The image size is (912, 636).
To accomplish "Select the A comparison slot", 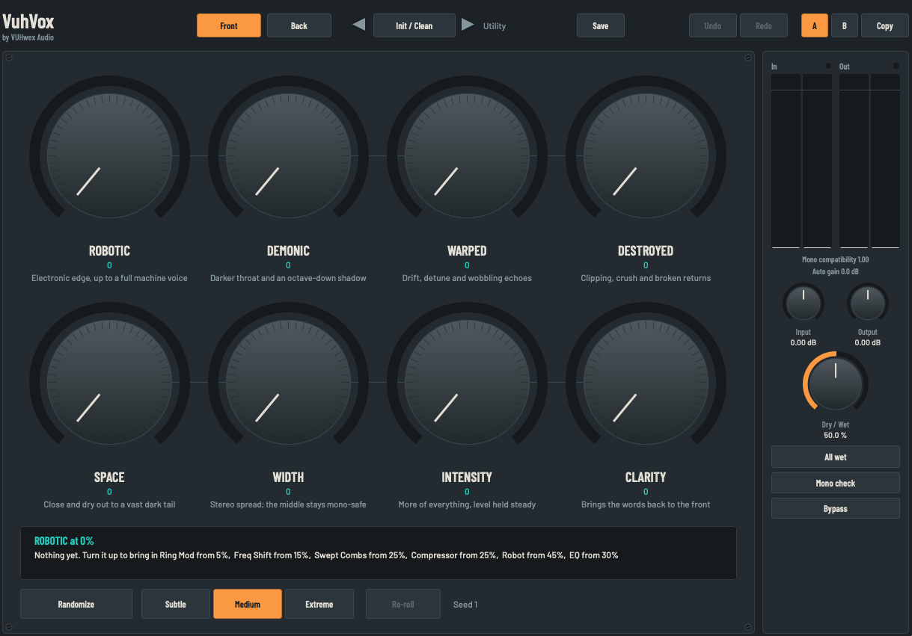I will 815,25.
